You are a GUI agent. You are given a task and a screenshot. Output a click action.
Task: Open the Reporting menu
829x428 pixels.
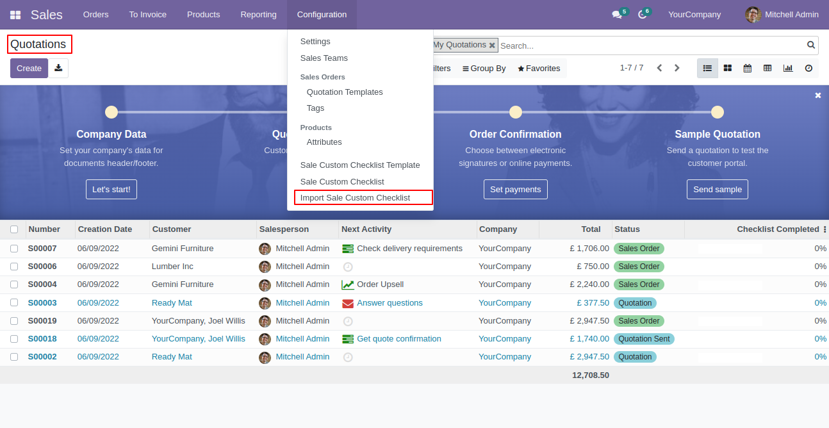259,15
